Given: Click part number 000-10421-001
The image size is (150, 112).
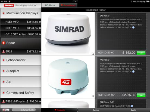Looking at the screenshot, I should (x=107, y=95).
